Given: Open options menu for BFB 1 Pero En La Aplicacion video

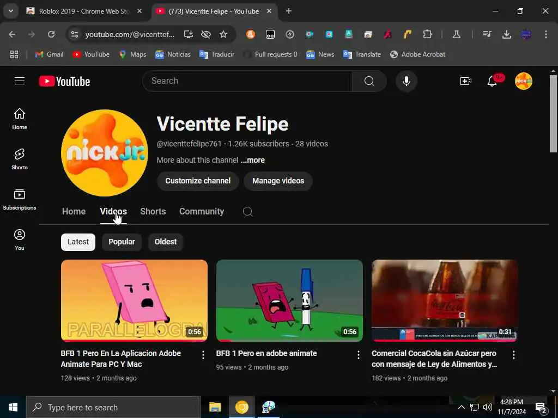Looking at the screenshot, I should [203, 354].
